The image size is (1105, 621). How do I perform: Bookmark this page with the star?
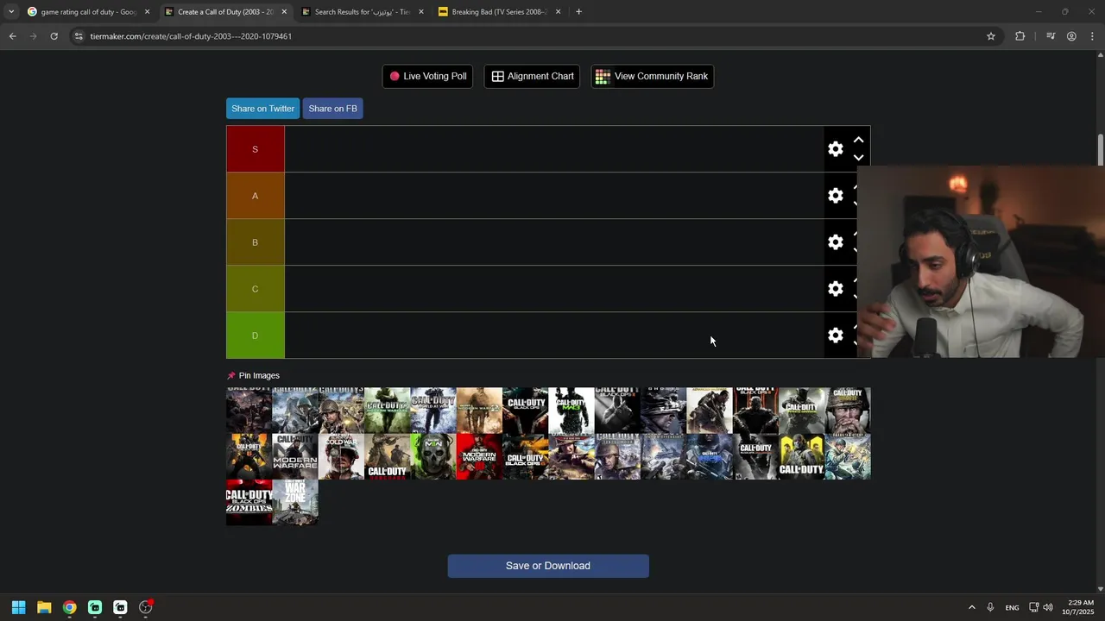991,36
